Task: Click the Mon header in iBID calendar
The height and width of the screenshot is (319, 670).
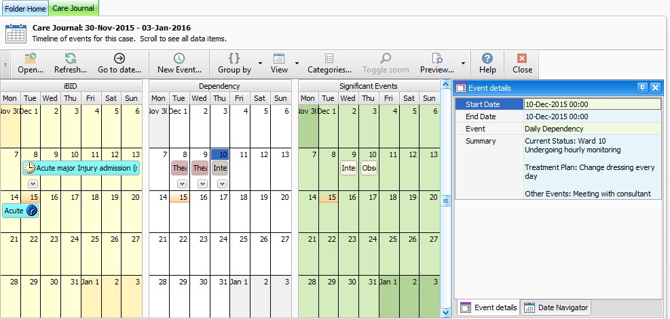Action: pyautogui.click(x=10, y=98)
